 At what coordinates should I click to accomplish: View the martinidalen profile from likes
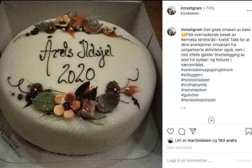tap(200, 140)
